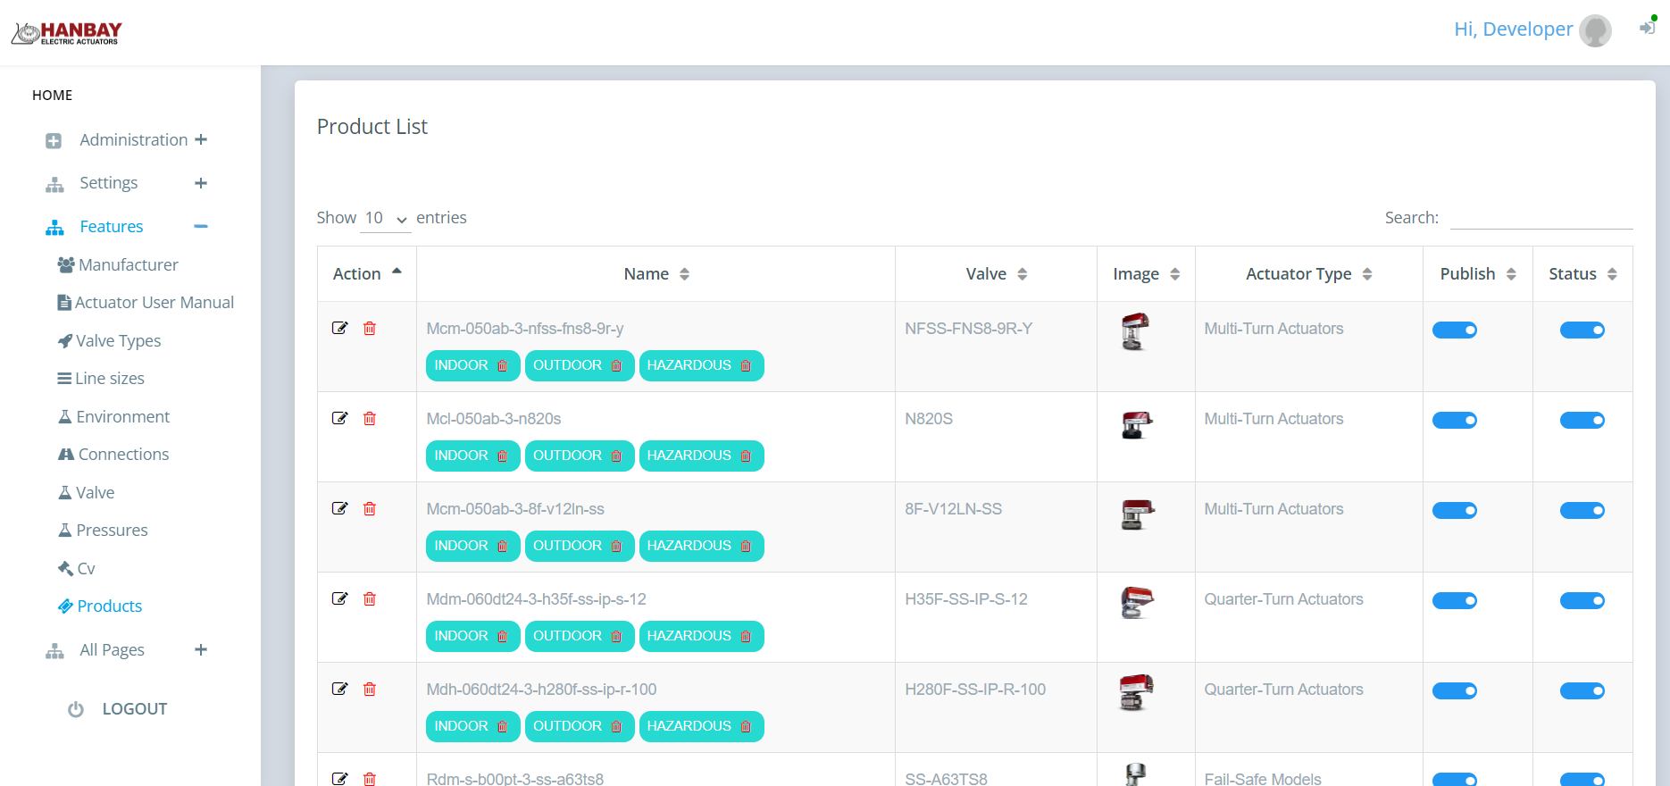1670x786 pixels.
Task: Toggle Status for Mdm-060dt24-3-h35f-ss-ip-s-12
Action: coord(1582,601)
